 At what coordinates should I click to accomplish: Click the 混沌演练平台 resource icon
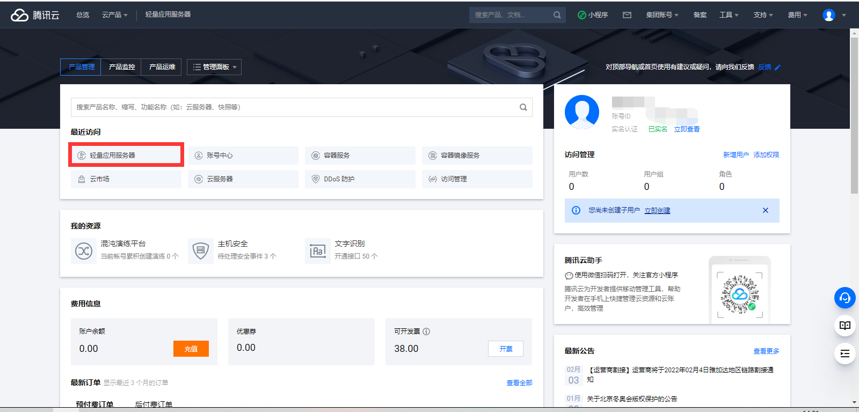[x=84, y=251]
